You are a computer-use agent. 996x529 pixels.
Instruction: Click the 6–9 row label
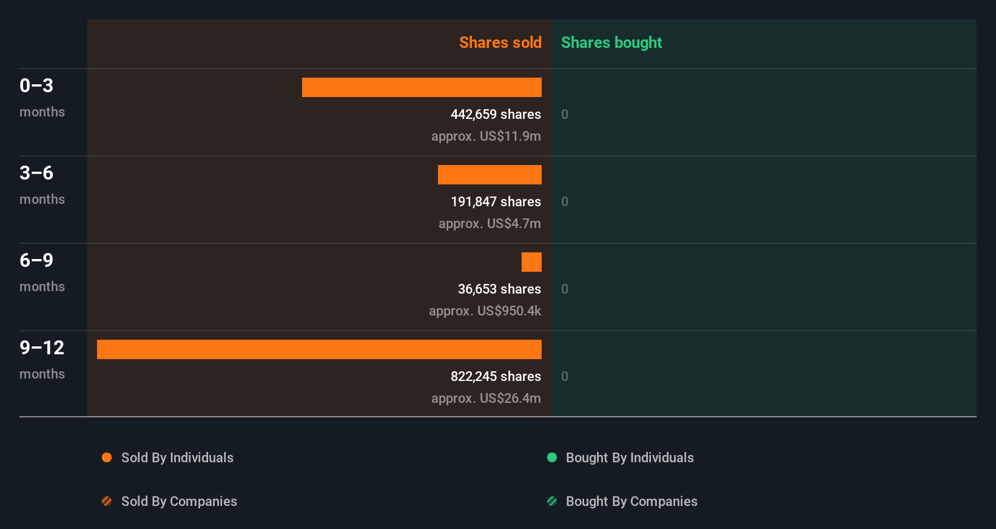36,260
